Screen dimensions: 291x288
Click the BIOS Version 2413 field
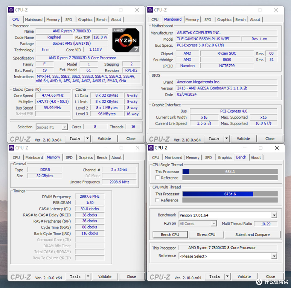[x=226, y=88]
